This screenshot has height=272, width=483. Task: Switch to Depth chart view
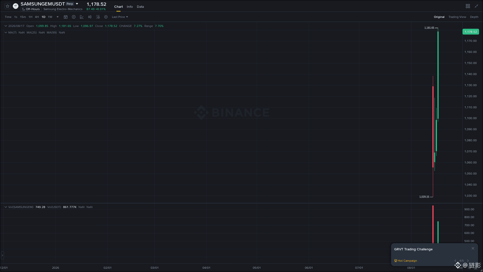pos(474,17)
